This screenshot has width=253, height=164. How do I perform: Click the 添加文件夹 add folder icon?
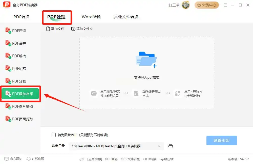coord(73,29)
